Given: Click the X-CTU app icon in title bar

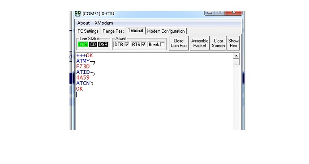Looking at the screenshot, I should coord(77,13).
